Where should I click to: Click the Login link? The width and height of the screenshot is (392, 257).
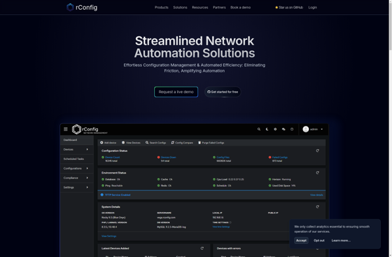(x=312, y=7)
